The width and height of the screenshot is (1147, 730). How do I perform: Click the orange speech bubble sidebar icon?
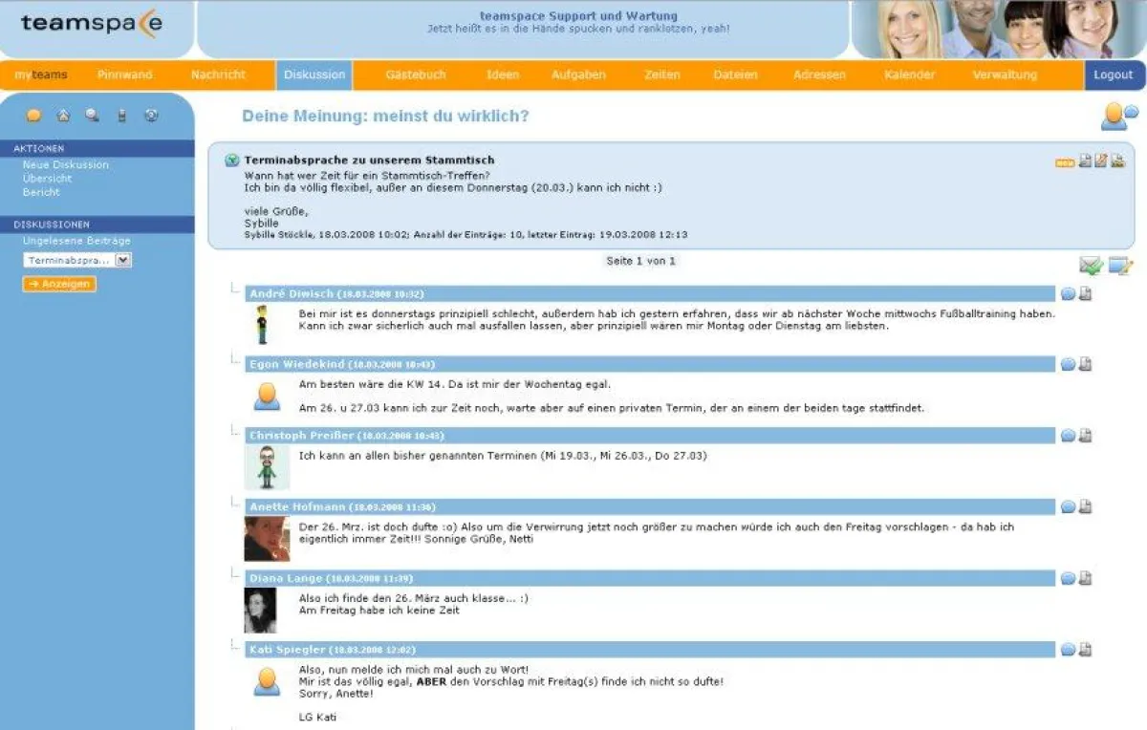(x=33, y=116)
